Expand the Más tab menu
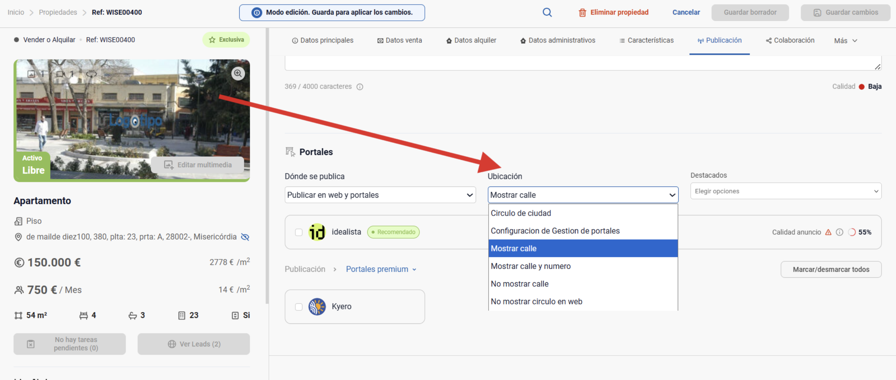This screenshot has height=380, width=896. coord(845,41)
